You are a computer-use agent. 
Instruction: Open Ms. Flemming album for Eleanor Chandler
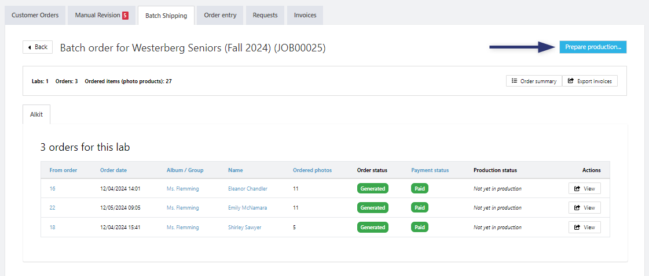coord(182,189)
